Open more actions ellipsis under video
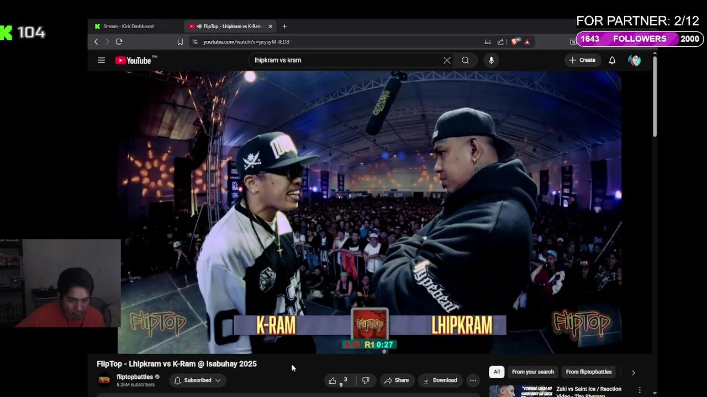Viewport: 707px width, 397px height. coord(473,380)
